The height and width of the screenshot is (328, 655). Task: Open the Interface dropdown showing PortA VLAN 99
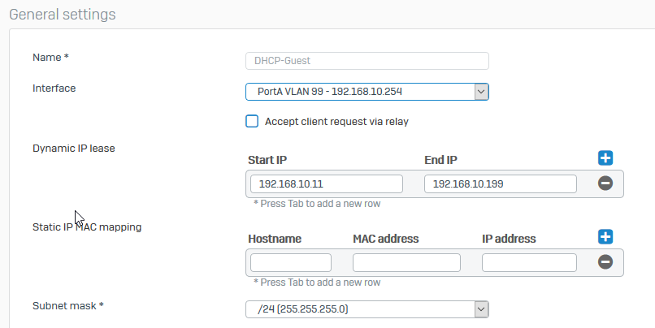pos(367,92)
